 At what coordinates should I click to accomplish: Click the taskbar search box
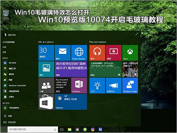(x=33, y=129)
